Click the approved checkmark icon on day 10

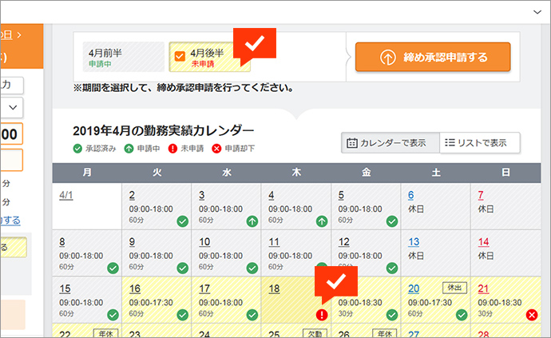click(x=252, y=268)
